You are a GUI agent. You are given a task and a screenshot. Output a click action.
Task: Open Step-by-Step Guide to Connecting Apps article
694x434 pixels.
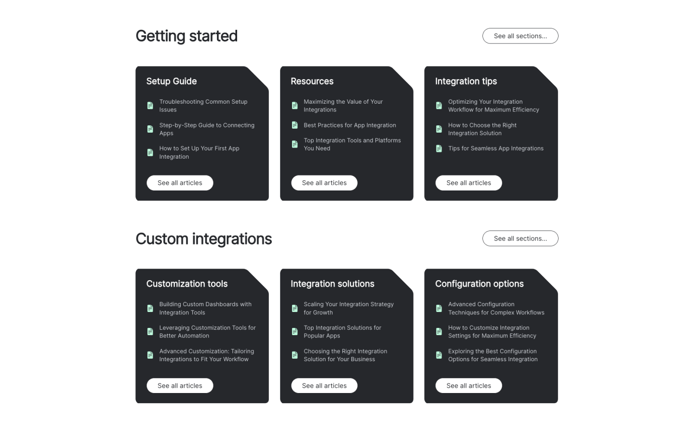(207, 129)
